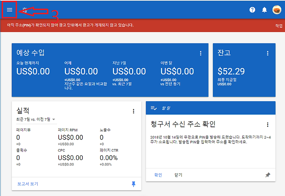The height and width of the screenshot is (196, 285).
Task: Open options menu on 실적 card
Action: (x=134, y=111)
